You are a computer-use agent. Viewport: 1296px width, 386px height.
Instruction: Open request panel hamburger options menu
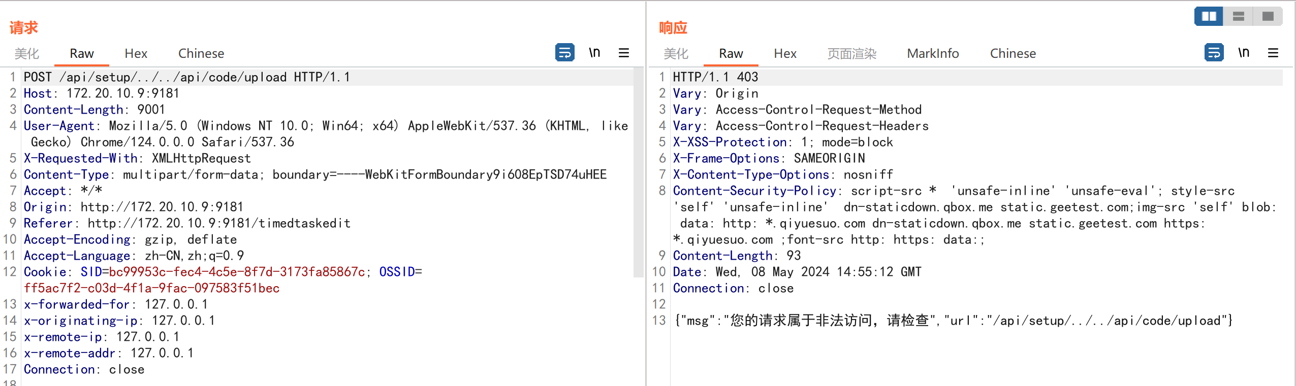(624, 53)
